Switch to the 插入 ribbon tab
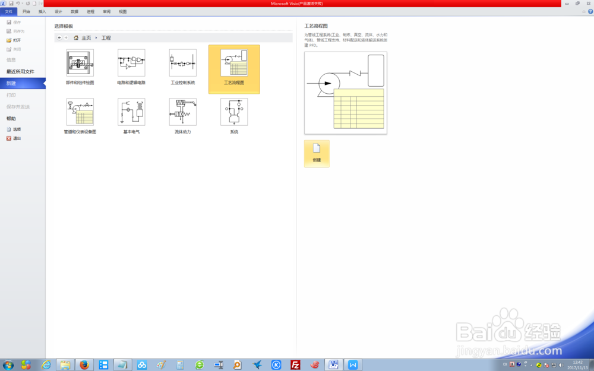Screen dimensions: 594x371 click(42, 12)
